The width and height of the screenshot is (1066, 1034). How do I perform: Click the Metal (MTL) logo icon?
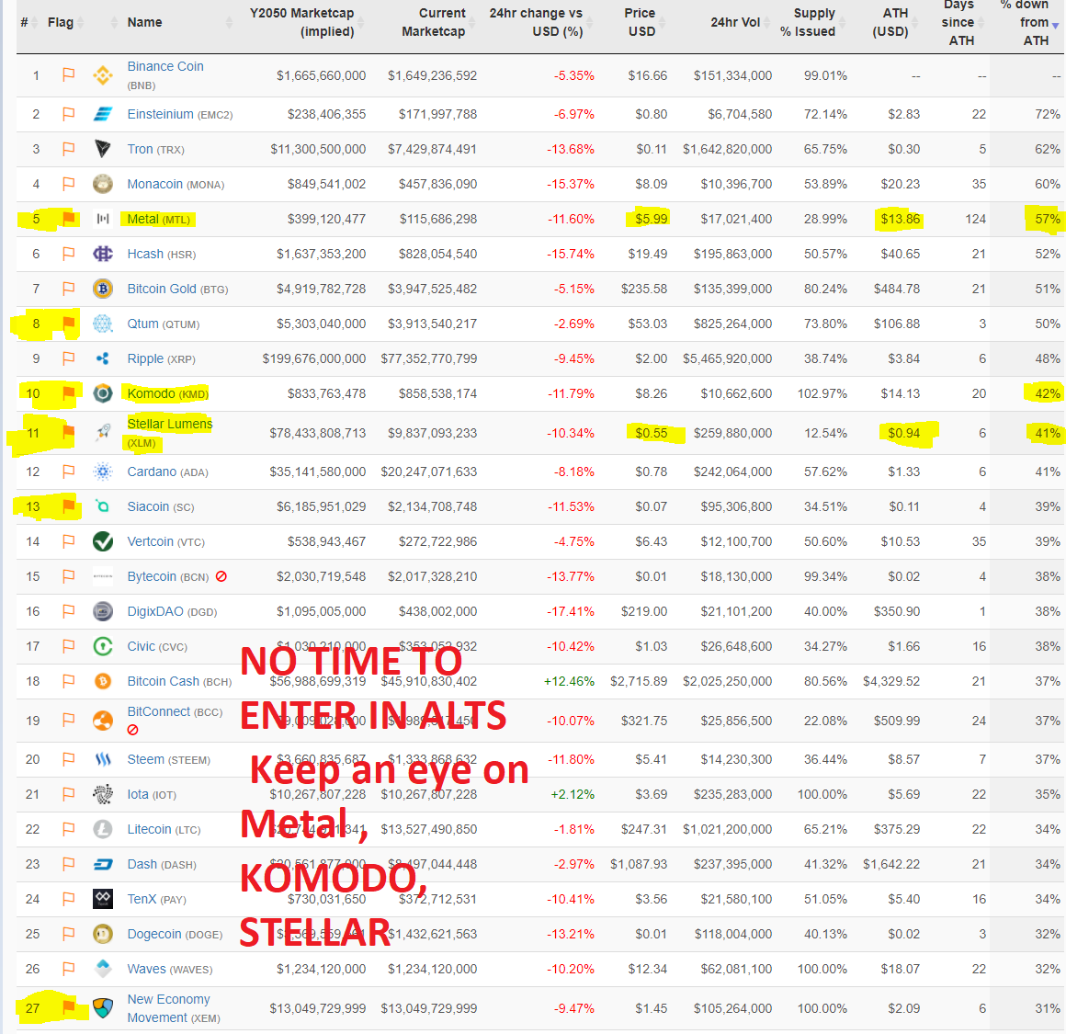tap(103, 219)
